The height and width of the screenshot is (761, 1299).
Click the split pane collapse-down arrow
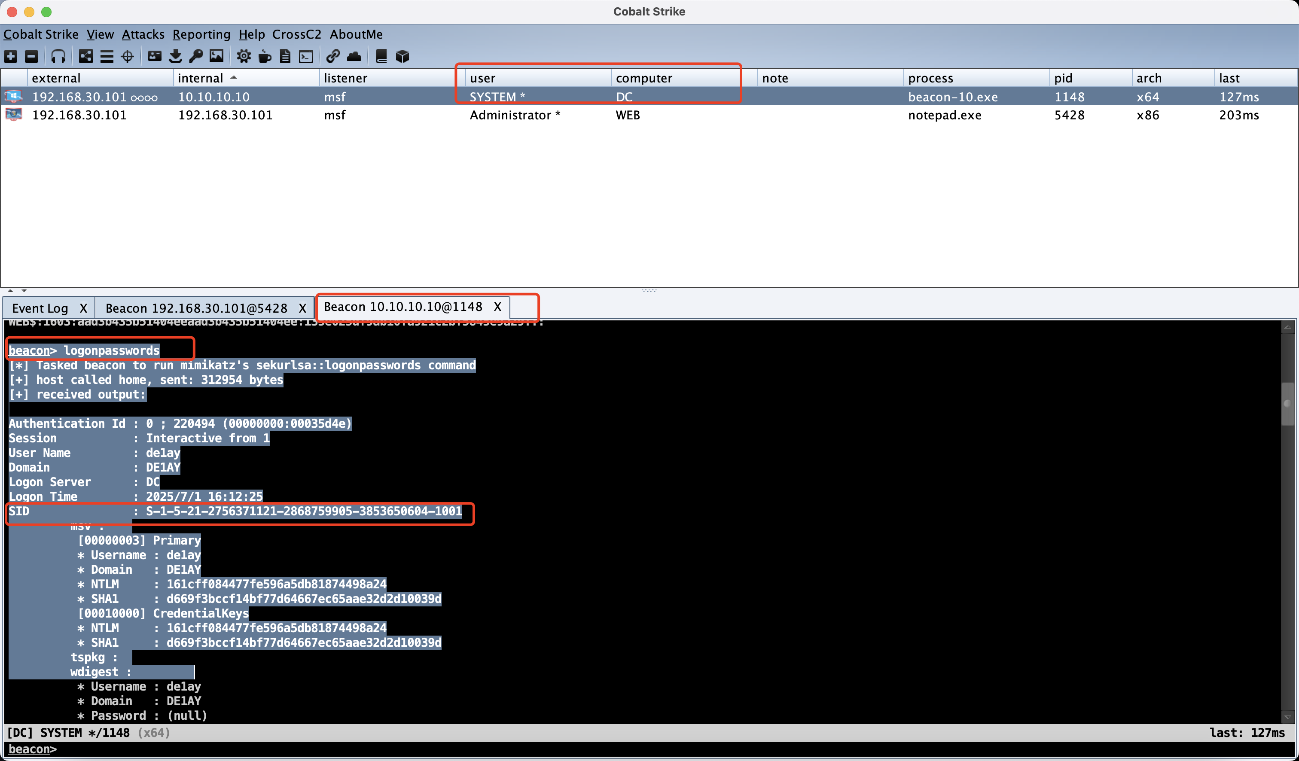coord(24,291)
